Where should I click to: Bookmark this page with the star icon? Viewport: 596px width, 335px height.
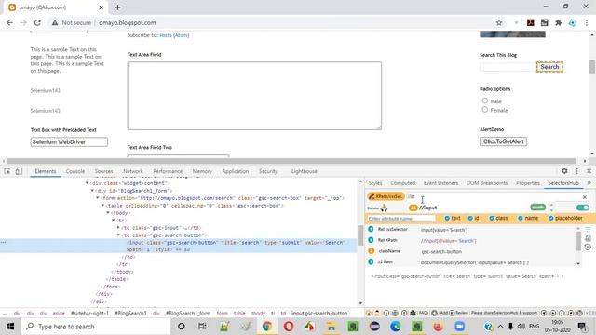499,22
